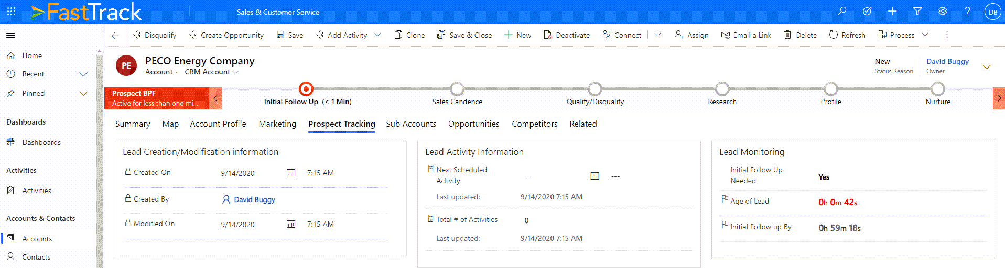Switch to the Account Profile tab

coord(218,124)
